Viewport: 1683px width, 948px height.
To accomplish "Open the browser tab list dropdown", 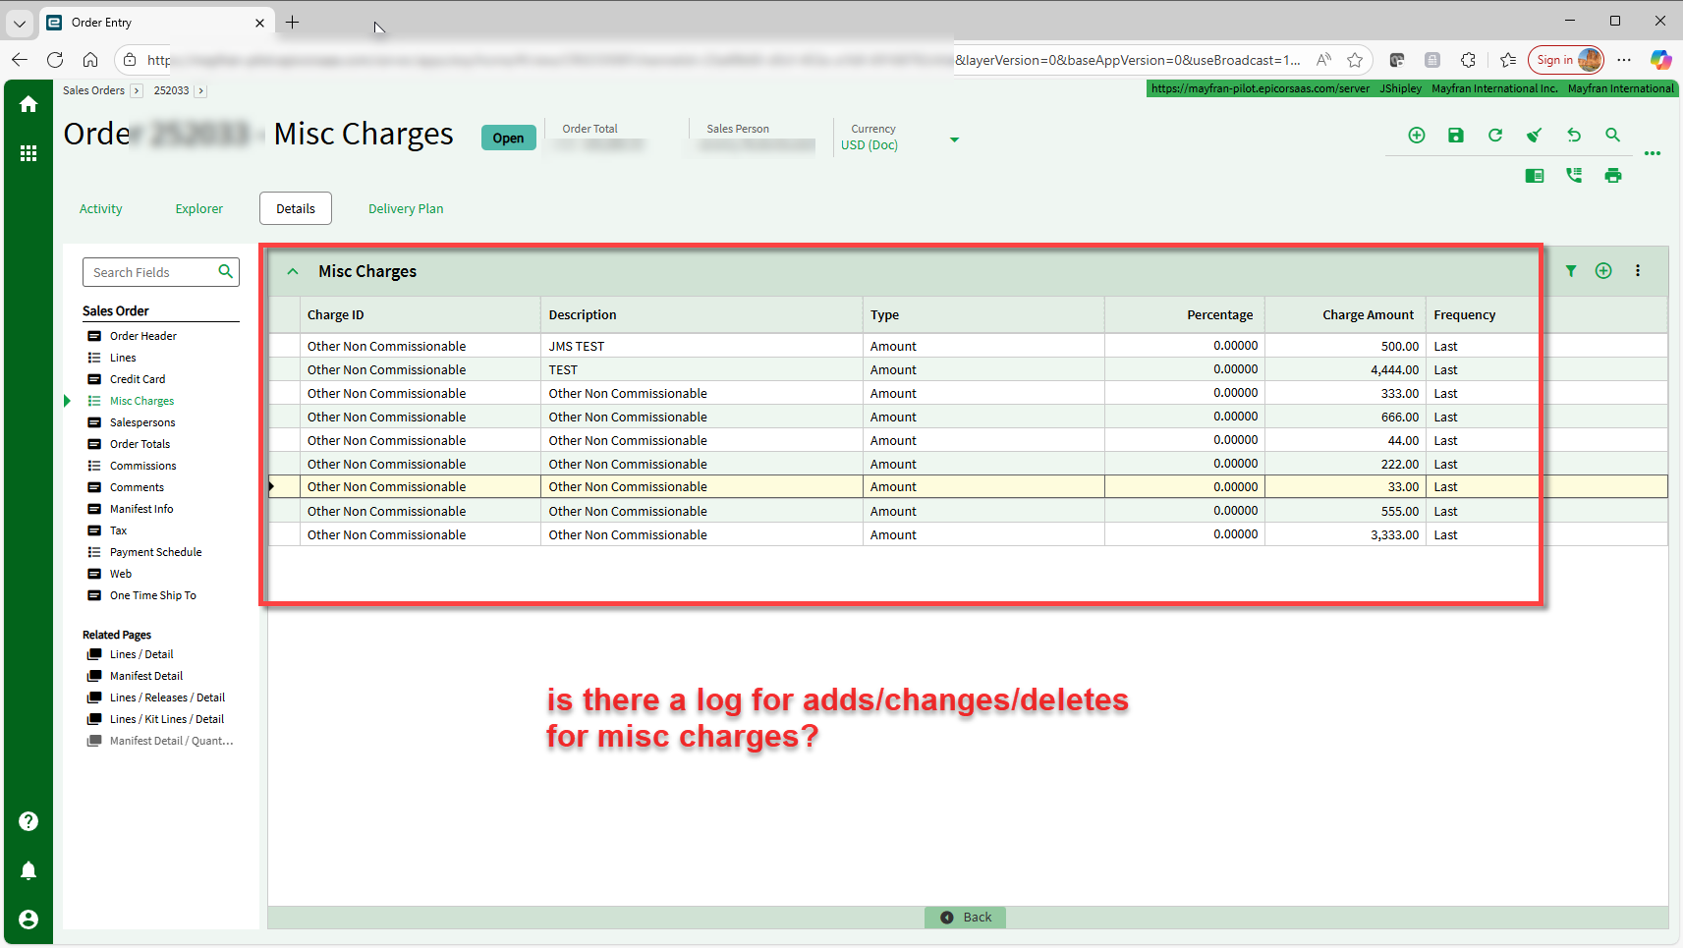I will [x=20, y=23].
